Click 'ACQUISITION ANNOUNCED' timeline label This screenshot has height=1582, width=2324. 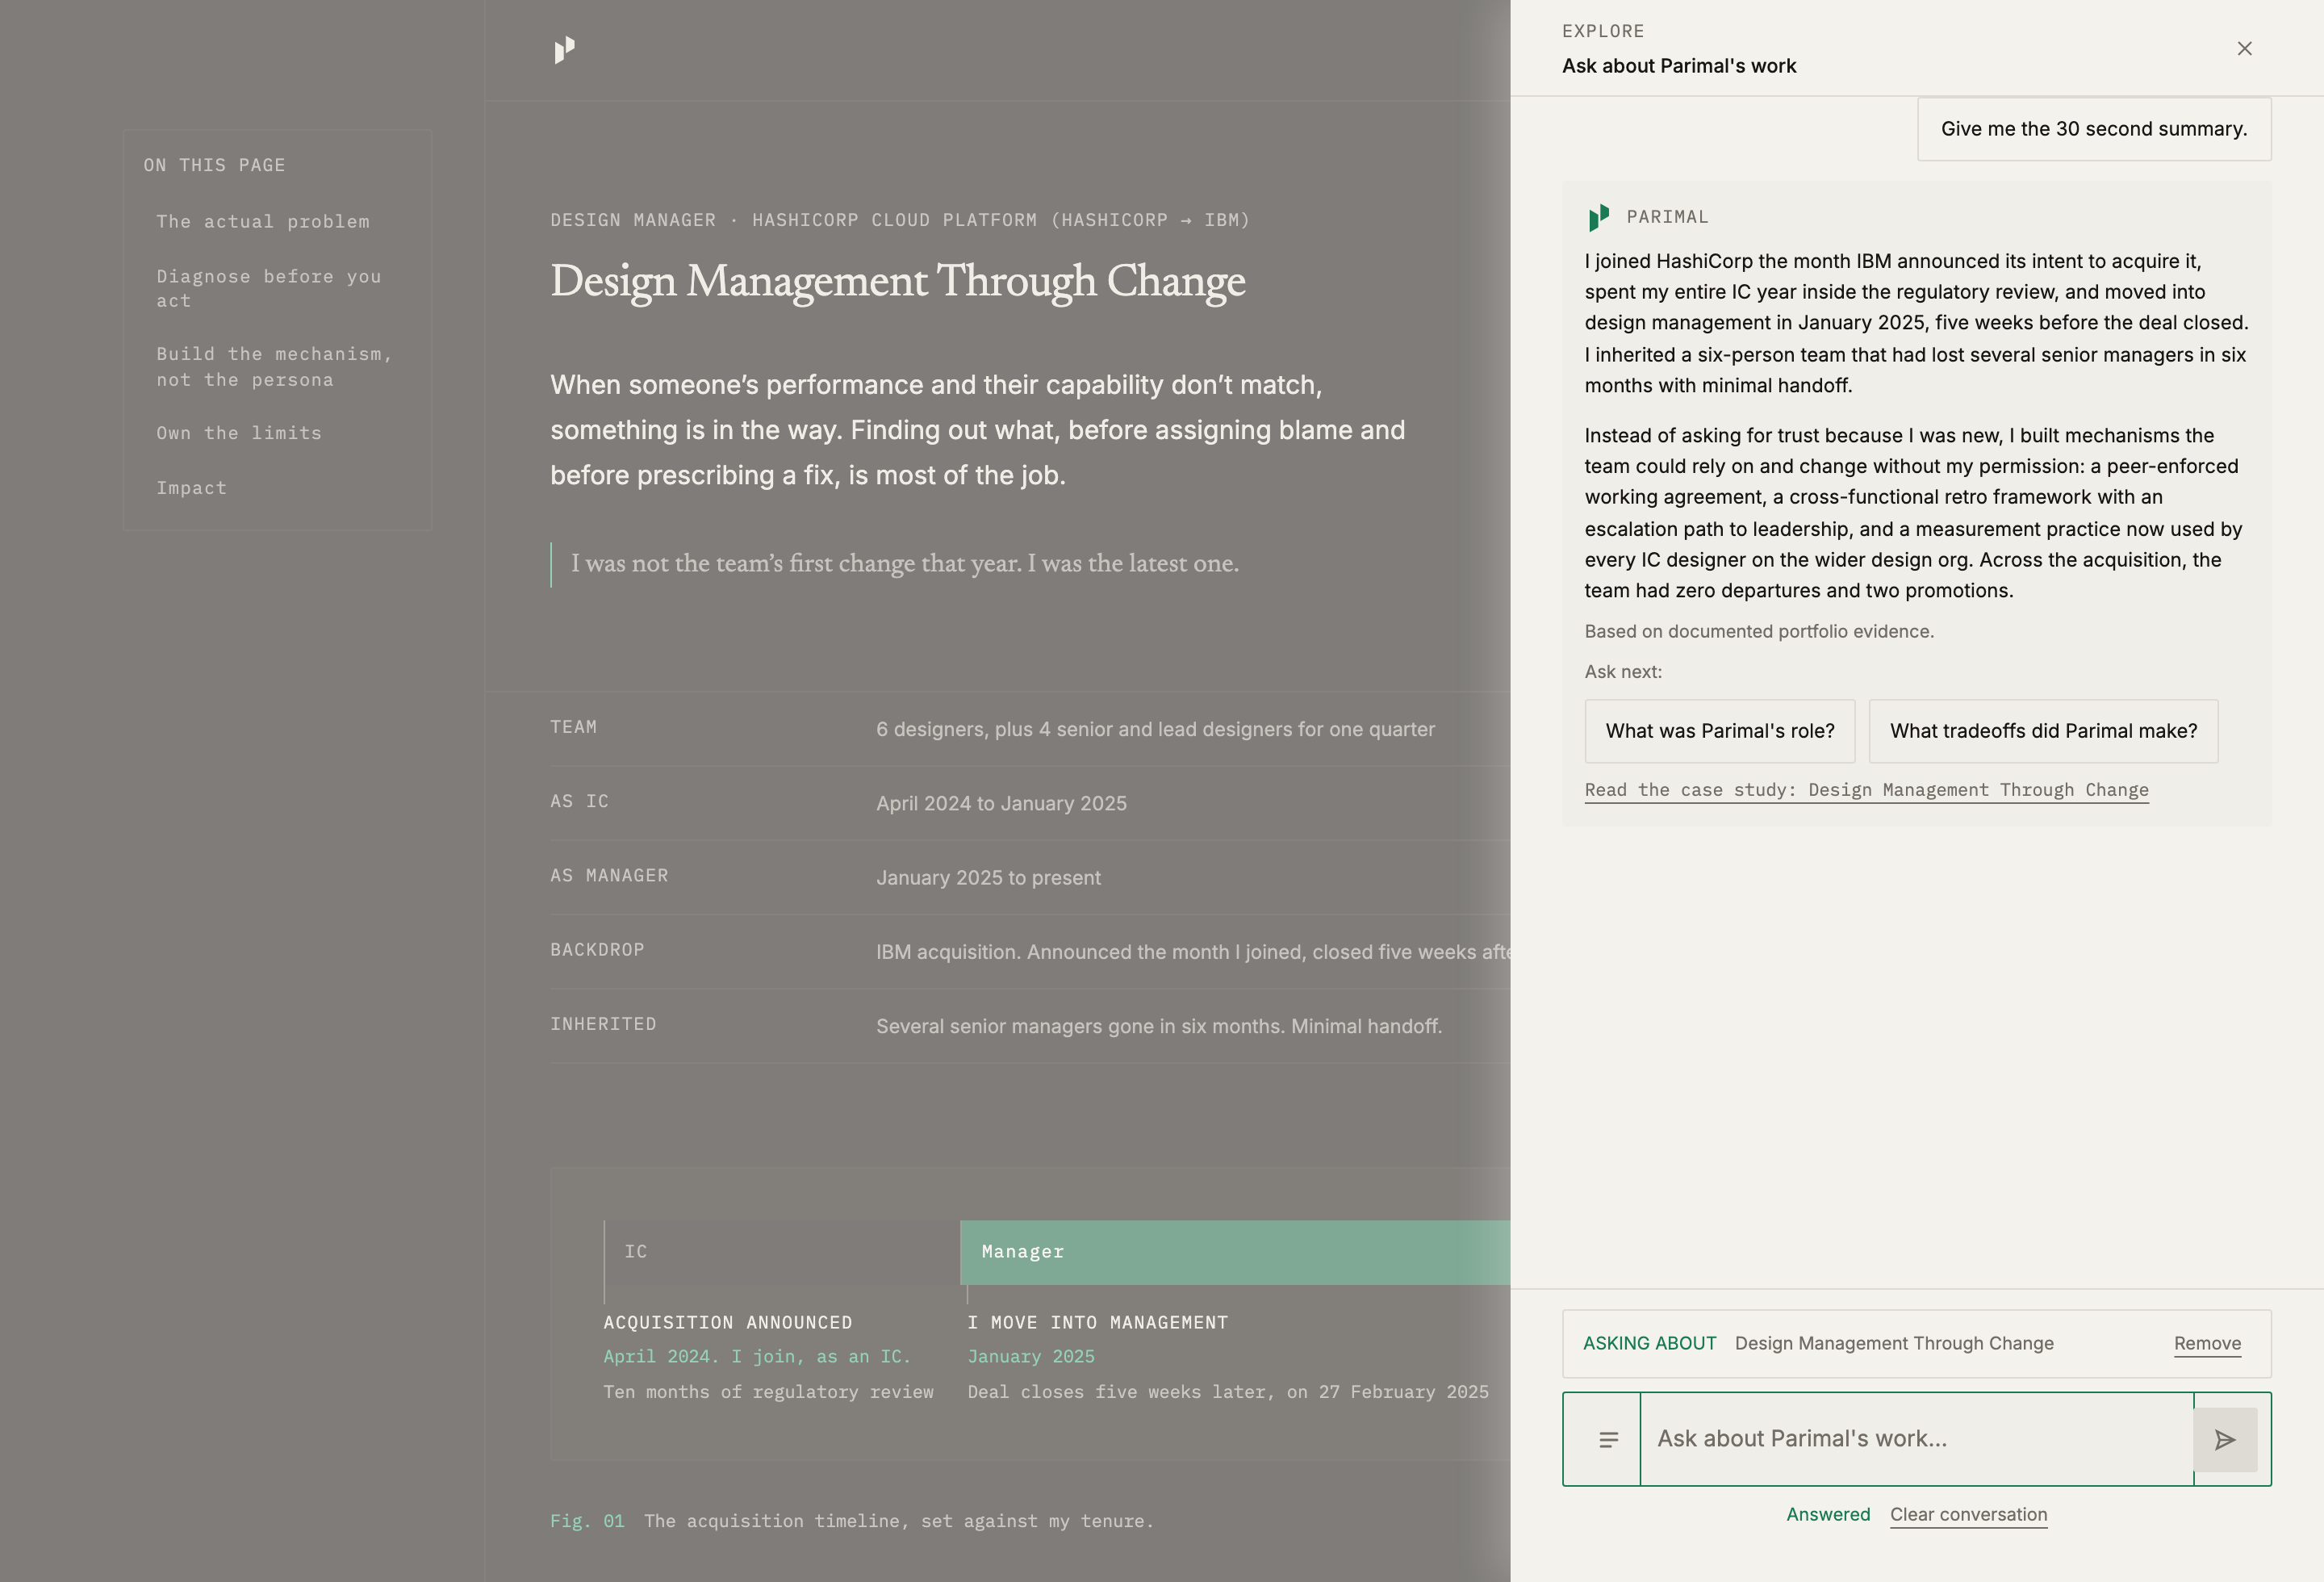(728, 1322)
